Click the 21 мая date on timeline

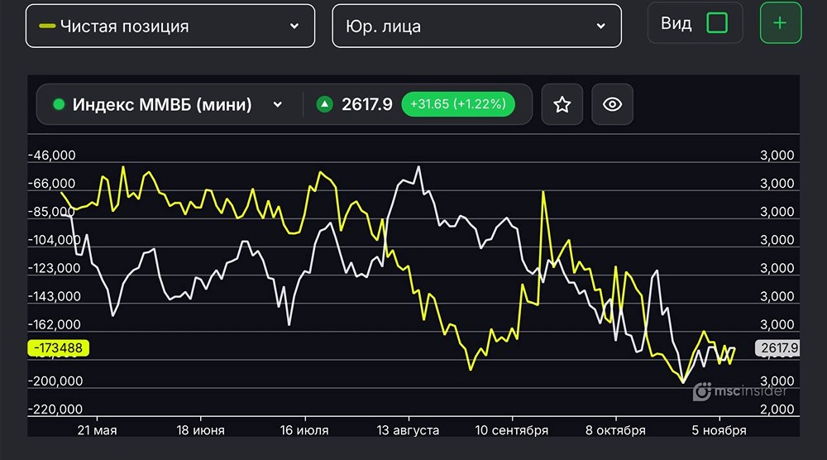(x=97, y=430)
